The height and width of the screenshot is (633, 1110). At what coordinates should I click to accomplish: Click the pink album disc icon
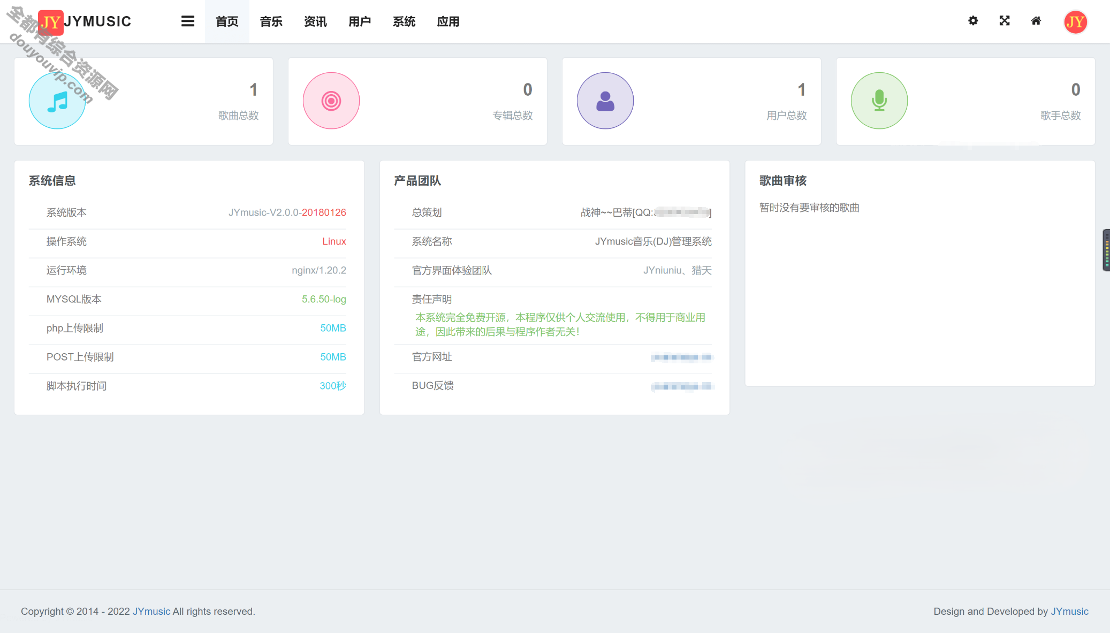pos(331,101)
